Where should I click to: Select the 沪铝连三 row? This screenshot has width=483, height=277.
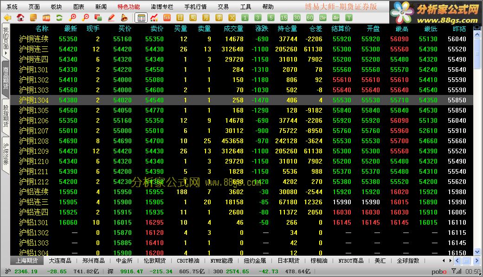(x=241, y=202)
